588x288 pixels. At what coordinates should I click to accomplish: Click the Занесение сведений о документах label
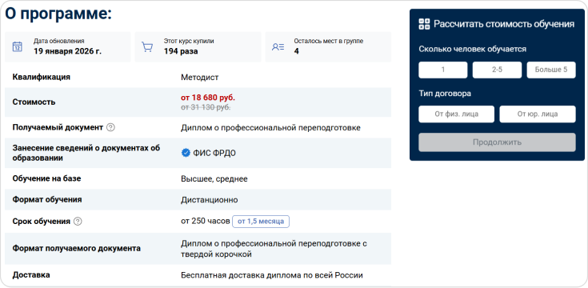pos(86,153)
